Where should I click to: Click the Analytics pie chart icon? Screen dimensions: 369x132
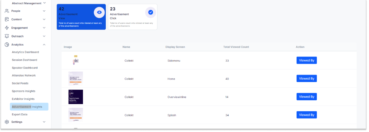(x=7, y=44)
